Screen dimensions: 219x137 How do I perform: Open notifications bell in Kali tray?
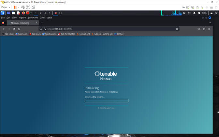pos(194,13)
